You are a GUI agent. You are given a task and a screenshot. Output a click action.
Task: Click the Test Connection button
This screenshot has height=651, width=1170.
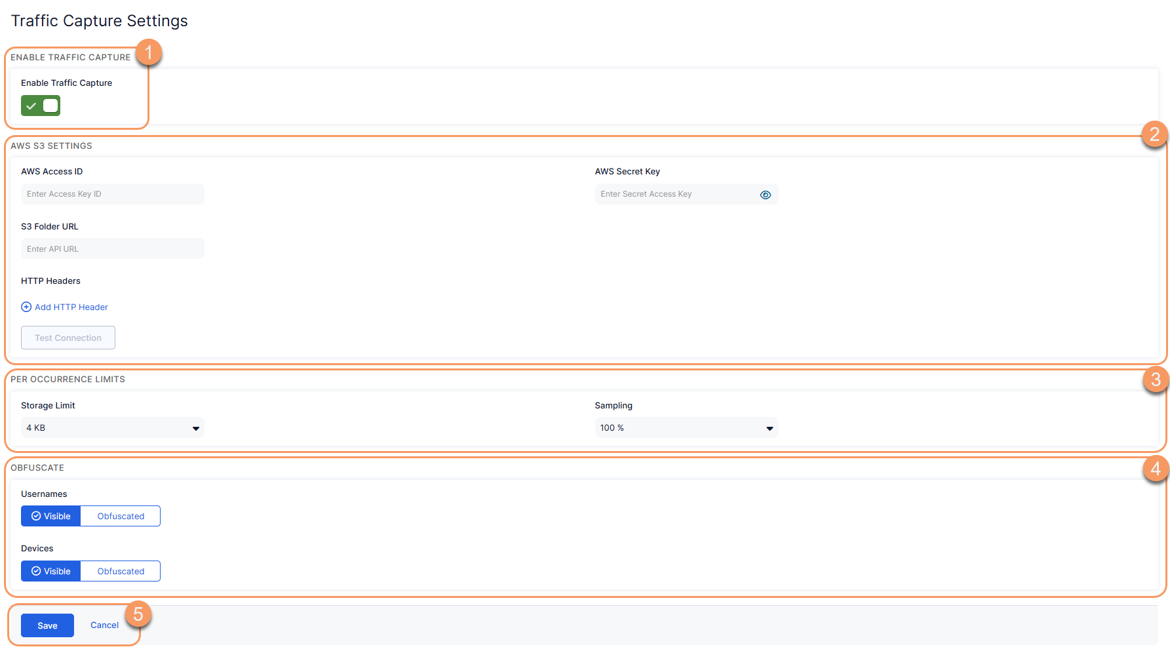[68, 338]
